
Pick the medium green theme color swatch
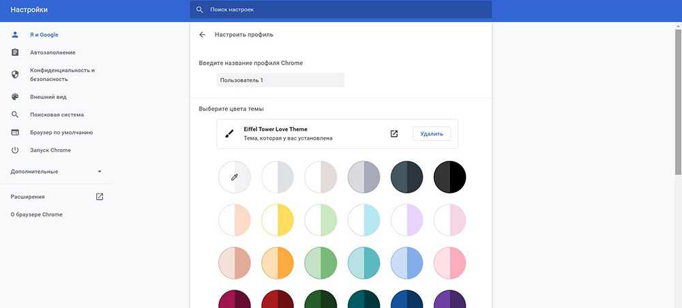click(321, 263)
